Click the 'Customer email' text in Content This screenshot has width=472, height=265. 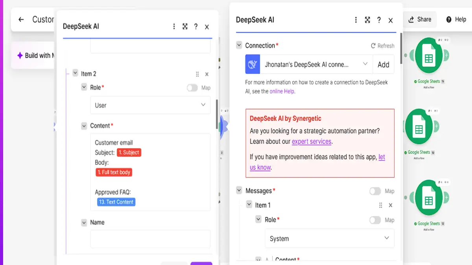coord(114,143)
